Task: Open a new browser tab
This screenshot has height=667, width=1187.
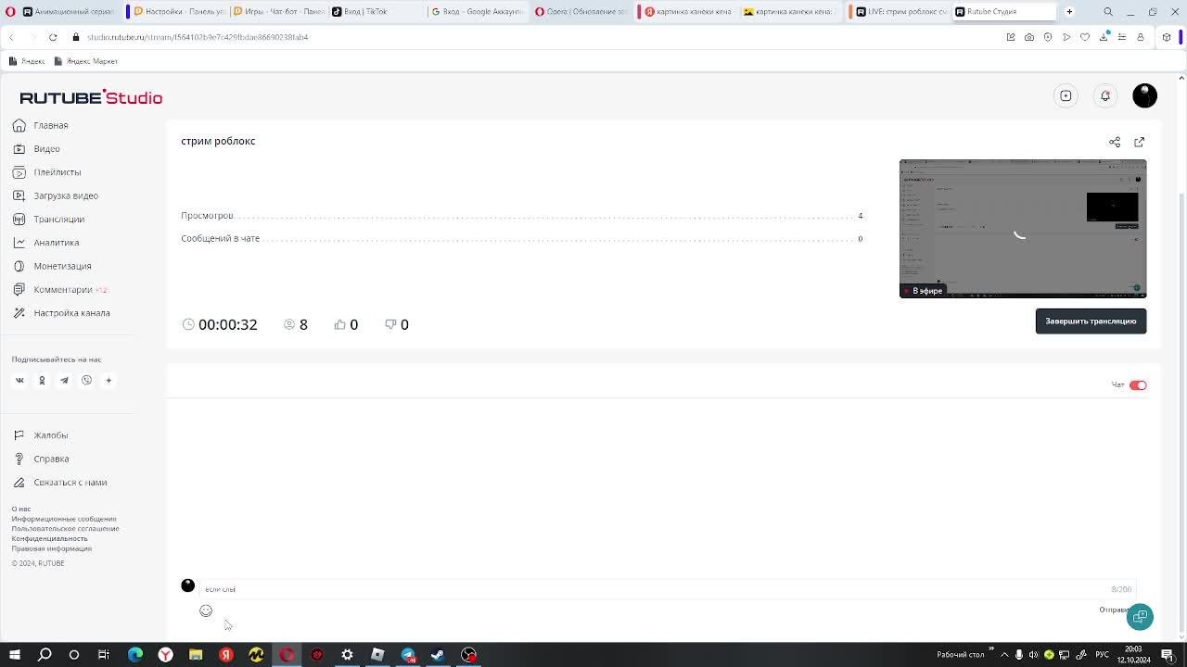Action: coord(1069,12)
